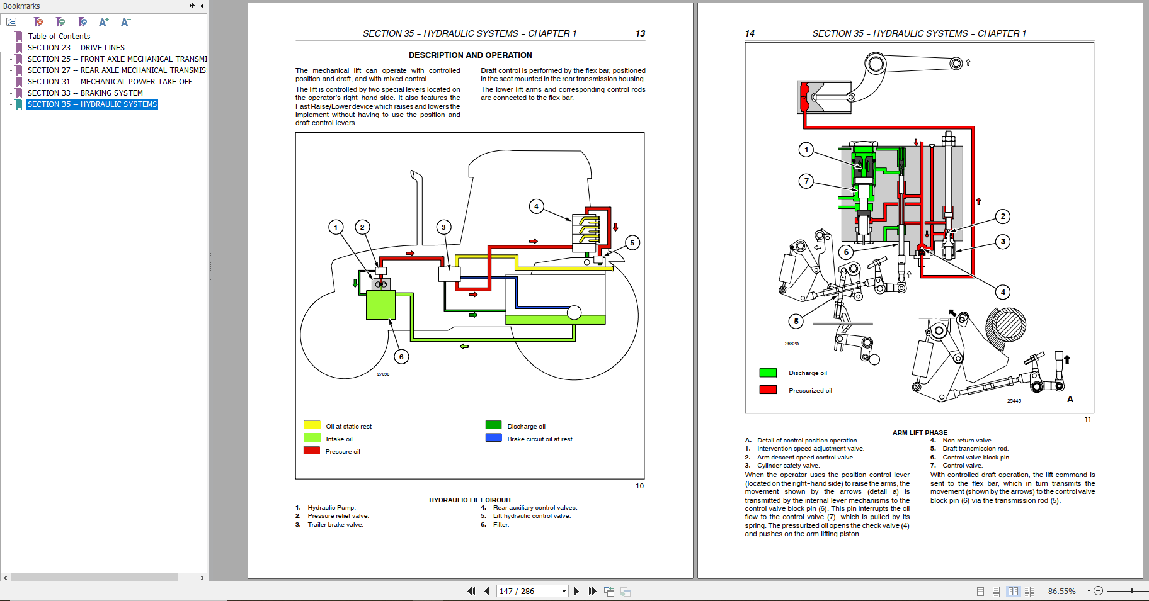This screenshot has height=601, width=1149.
Task: Click the Bookmarks panel title
Action: click(21, 6)
